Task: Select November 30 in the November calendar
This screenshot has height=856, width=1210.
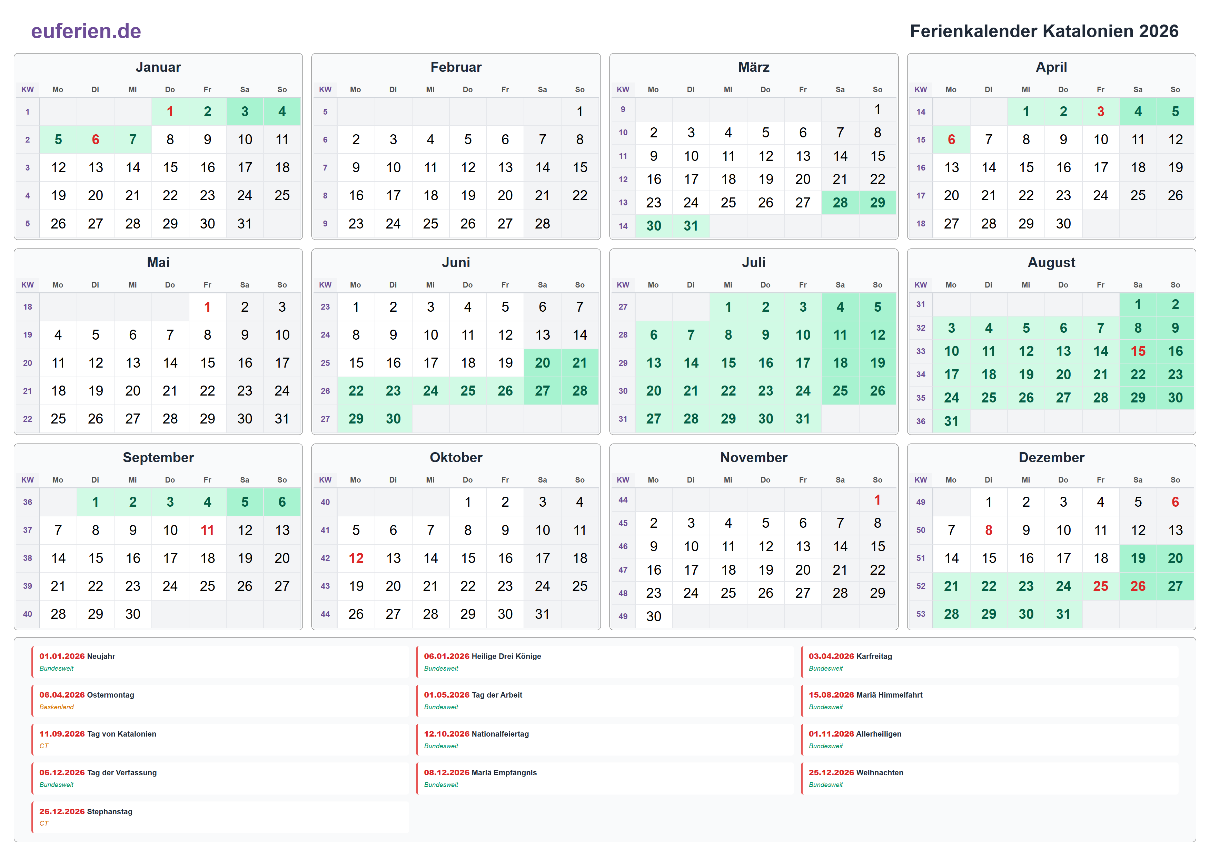Action: (654, 616)
